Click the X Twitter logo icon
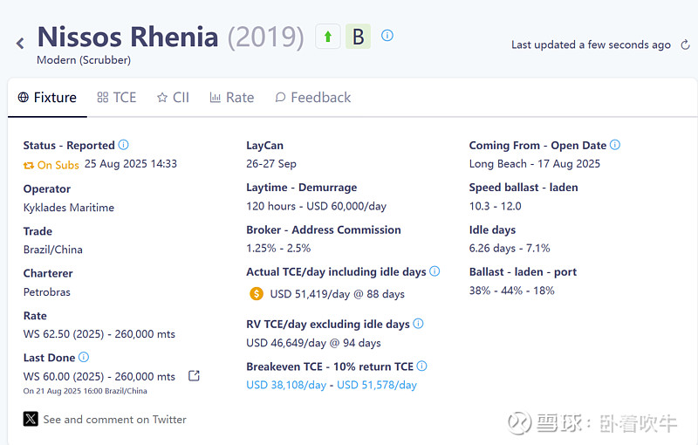 31,419
